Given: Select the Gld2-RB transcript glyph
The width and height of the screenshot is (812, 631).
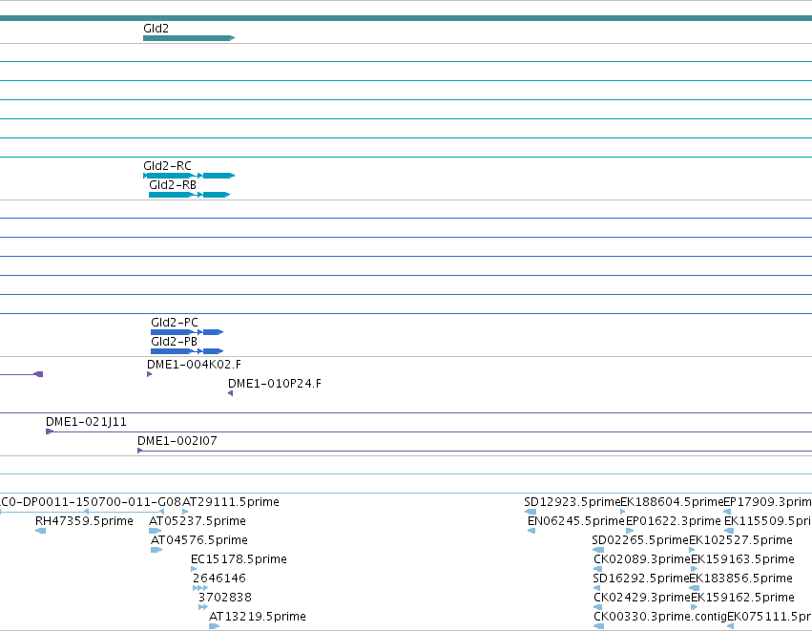Looking at the screenshot, I should coord(190,195).
